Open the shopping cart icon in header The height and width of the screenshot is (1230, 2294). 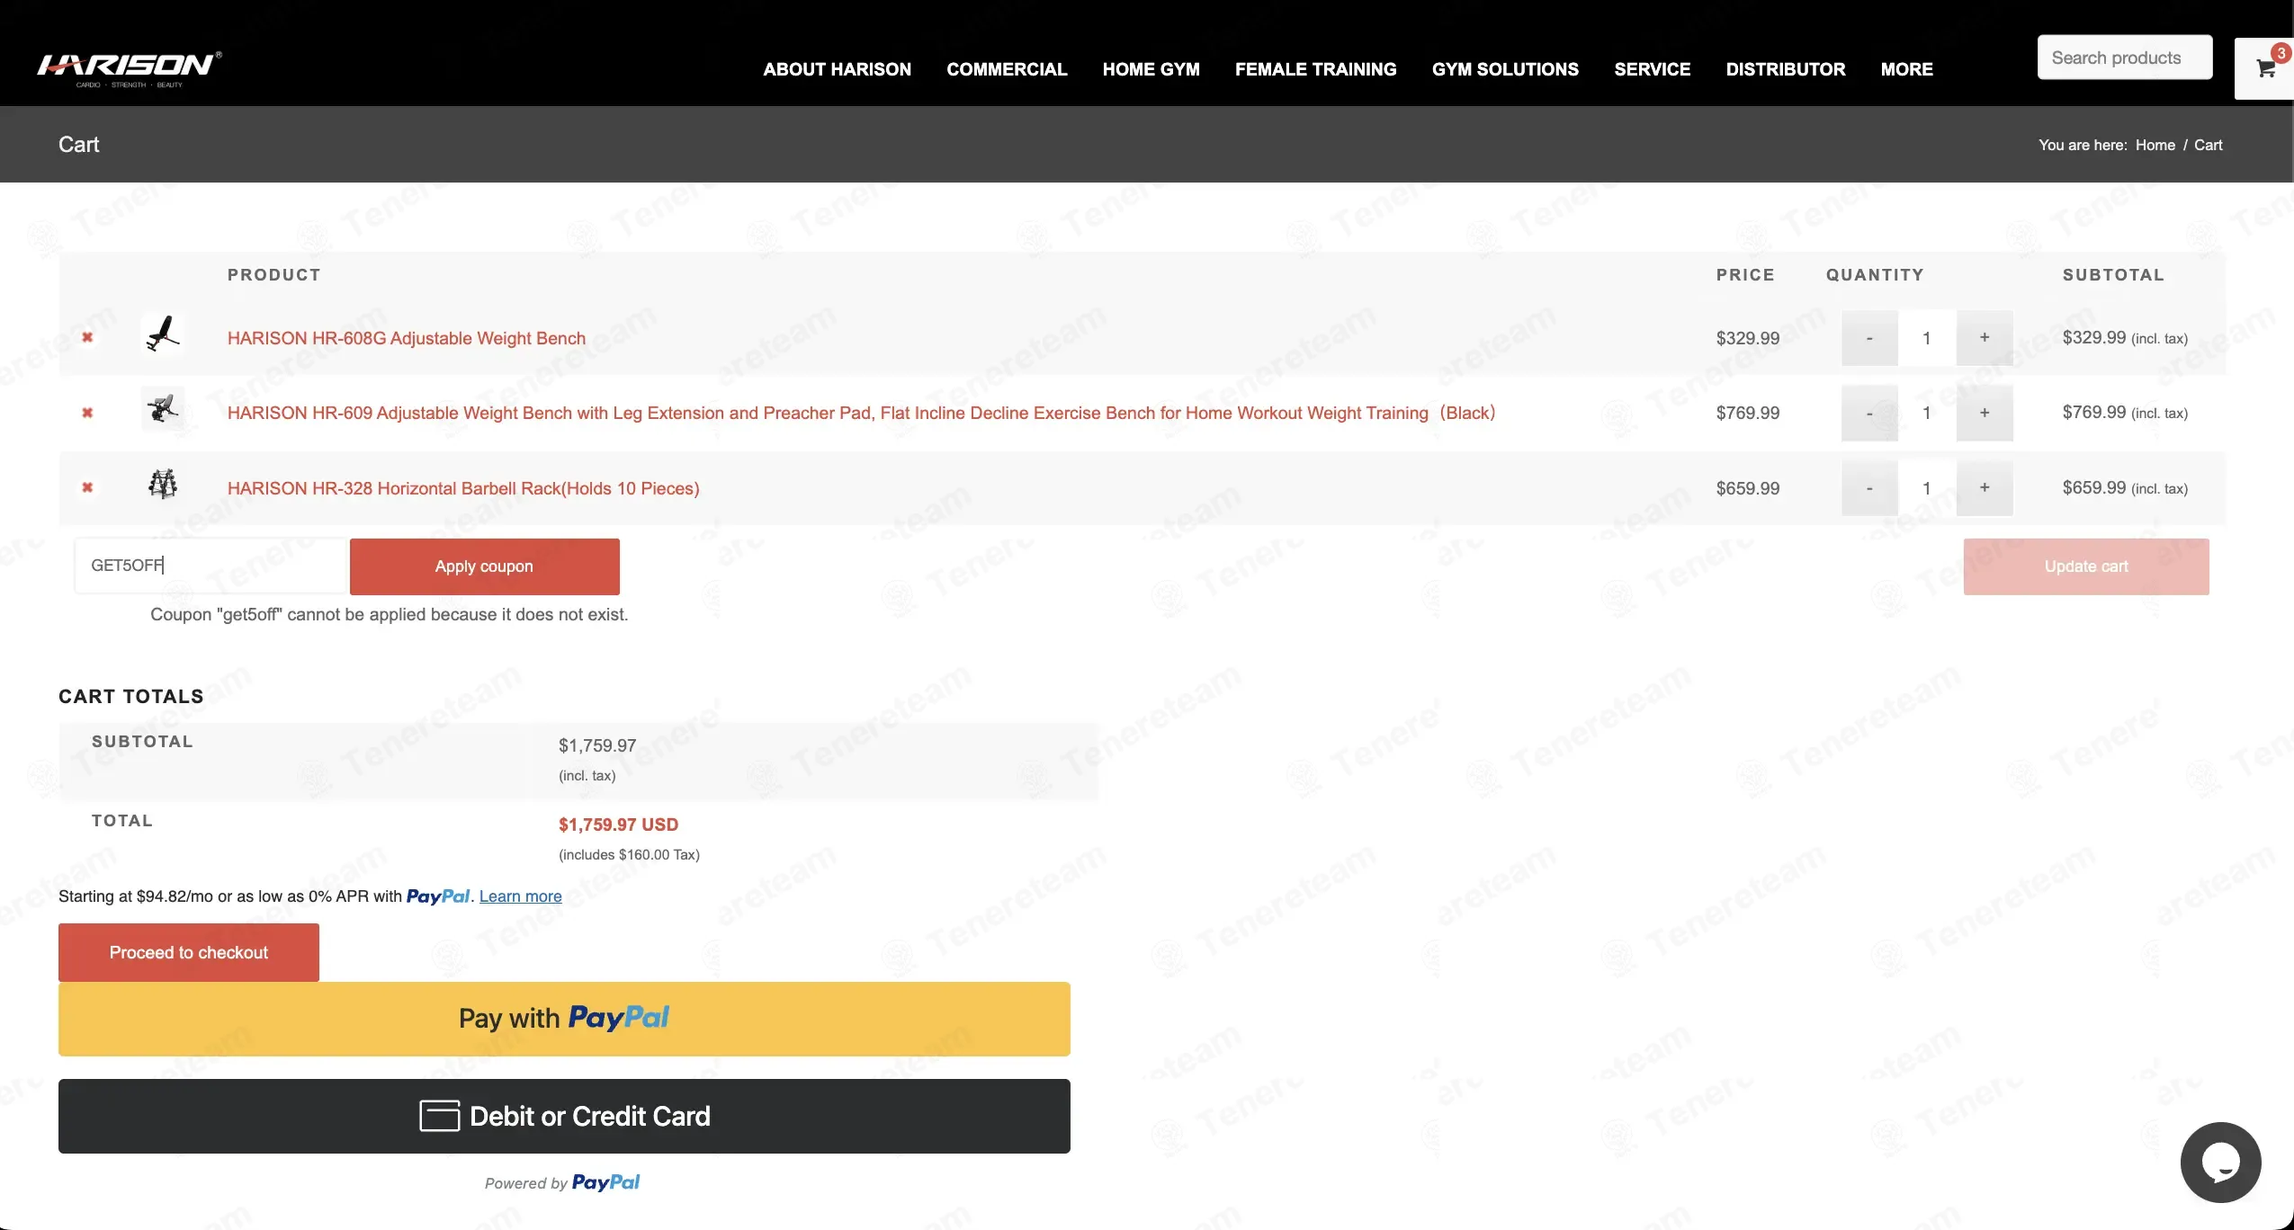pos(2265,68)
